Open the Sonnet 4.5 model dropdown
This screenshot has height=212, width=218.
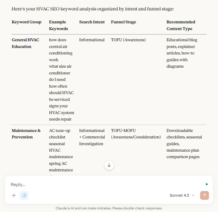[x=182, y=195]
